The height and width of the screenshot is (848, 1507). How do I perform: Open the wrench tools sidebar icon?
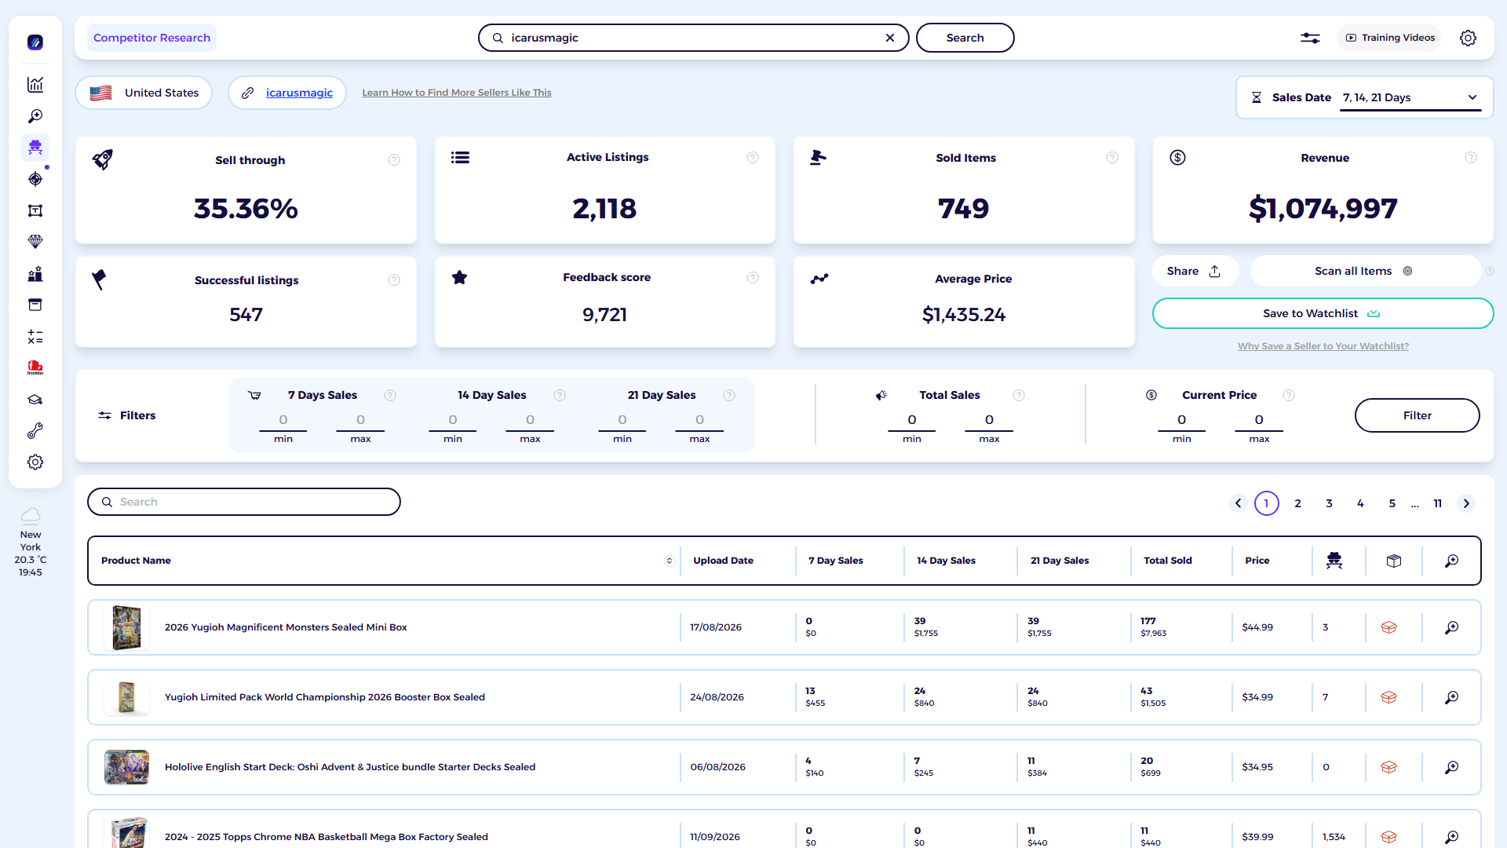35,431
